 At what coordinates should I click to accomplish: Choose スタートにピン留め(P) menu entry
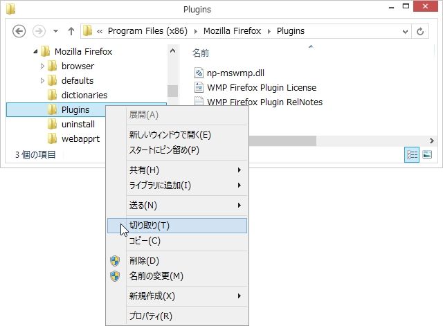coord(177,150)
